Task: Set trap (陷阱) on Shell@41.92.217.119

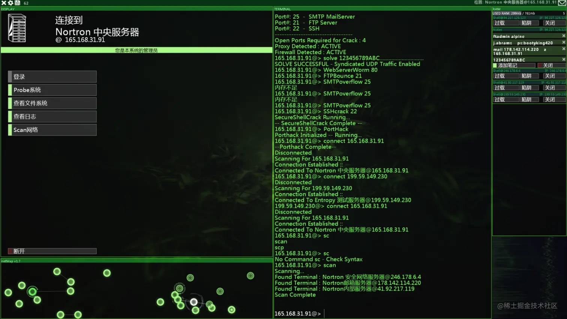Action: (529, 88)
